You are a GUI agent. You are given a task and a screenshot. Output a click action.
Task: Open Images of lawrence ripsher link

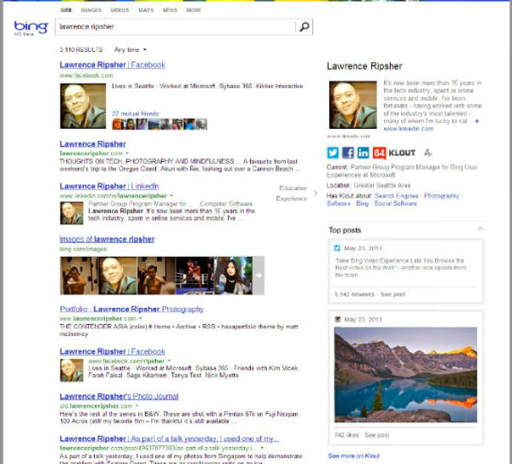coord(107,239)
